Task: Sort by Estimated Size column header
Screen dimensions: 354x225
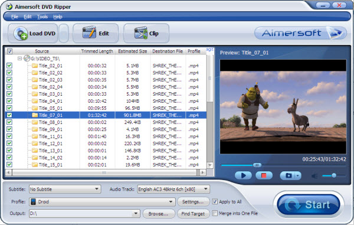Action: pos(133,51)
